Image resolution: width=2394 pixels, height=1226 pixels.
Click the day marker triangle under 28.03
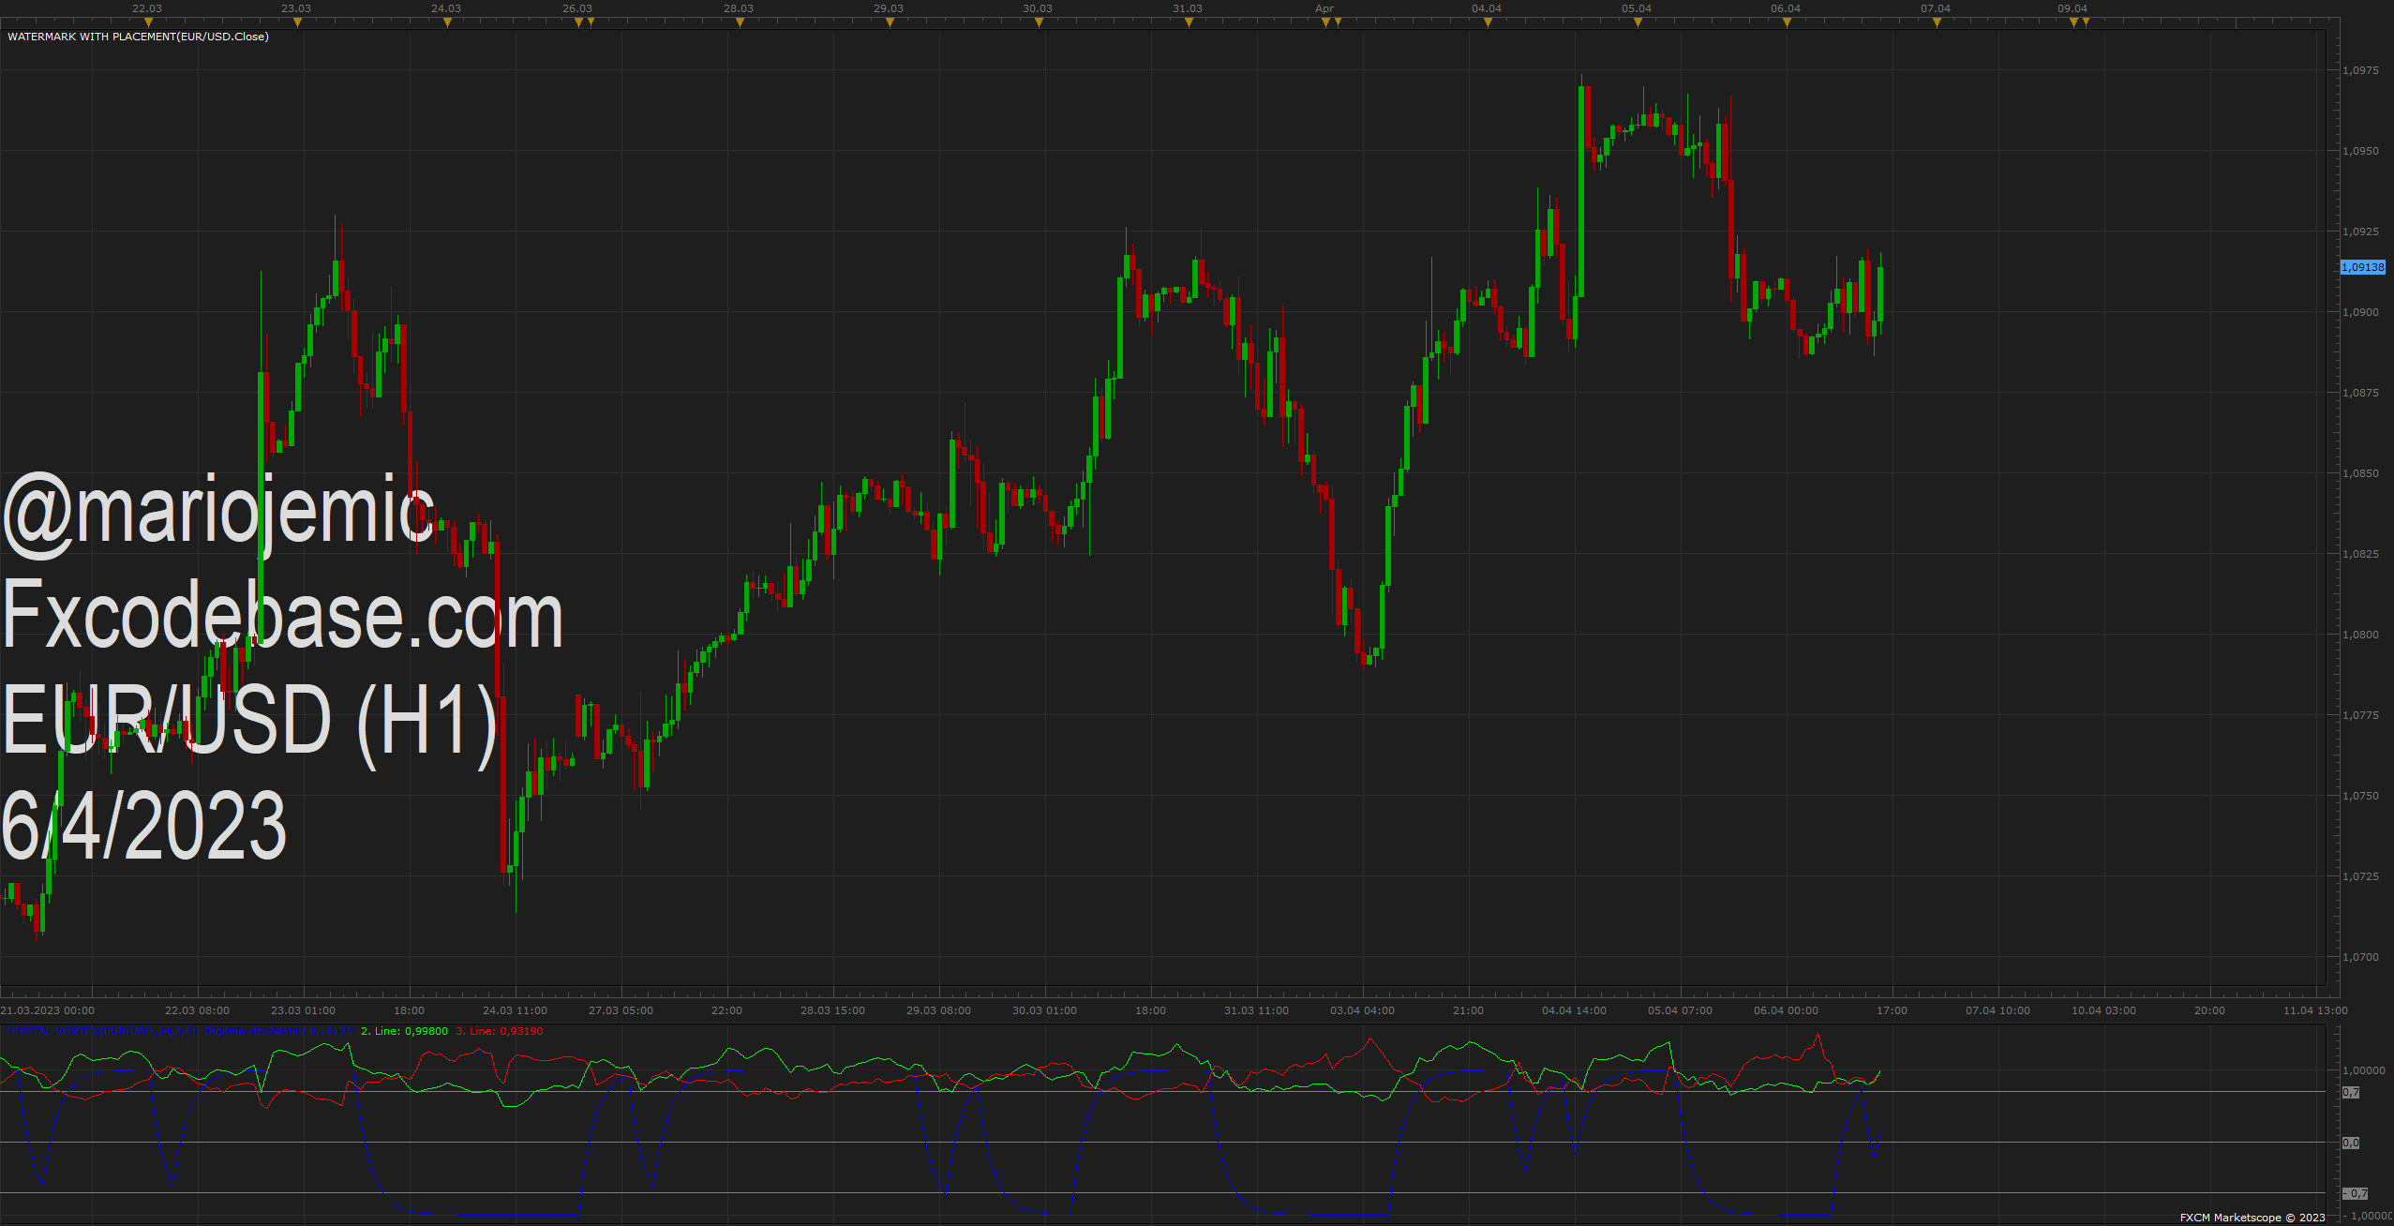[x=740, y=22]
